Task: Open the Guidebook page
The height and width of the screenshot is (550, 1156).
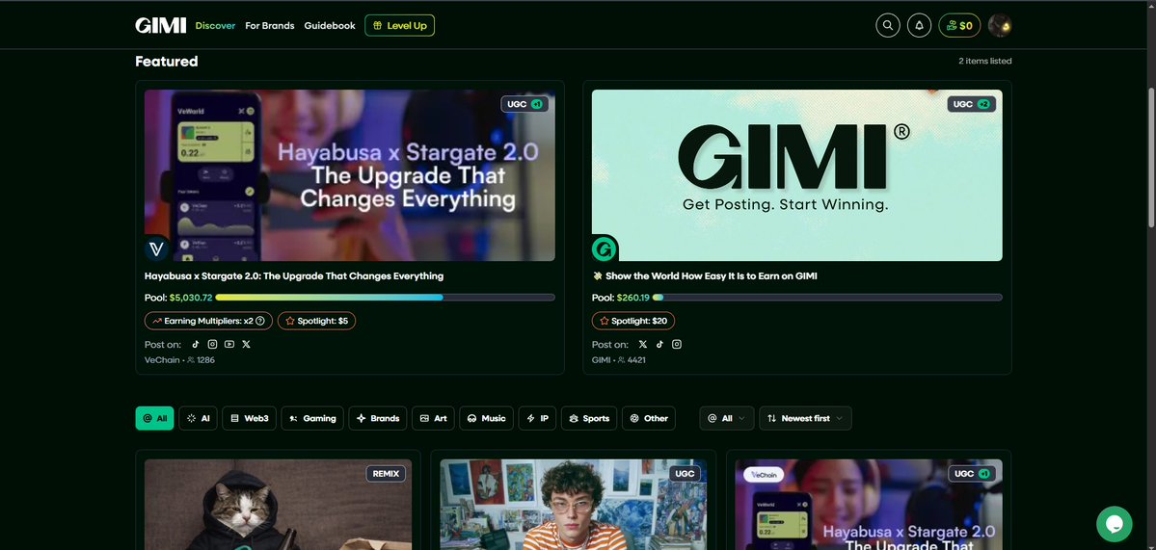Action: pos(330,26)
